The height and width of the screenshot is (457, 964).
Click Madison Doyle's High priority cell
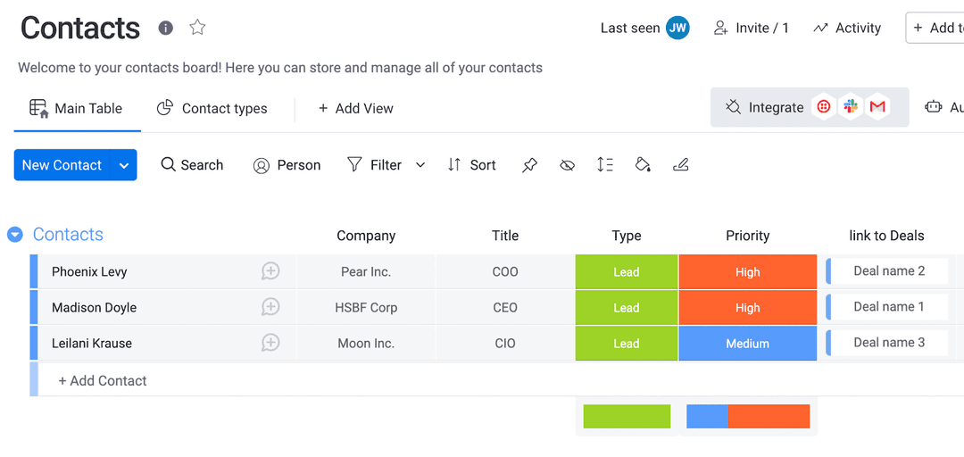747,308
